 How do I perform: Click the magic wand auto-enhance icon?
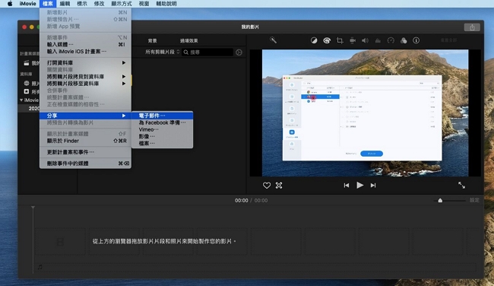click(x=273, y=40)
